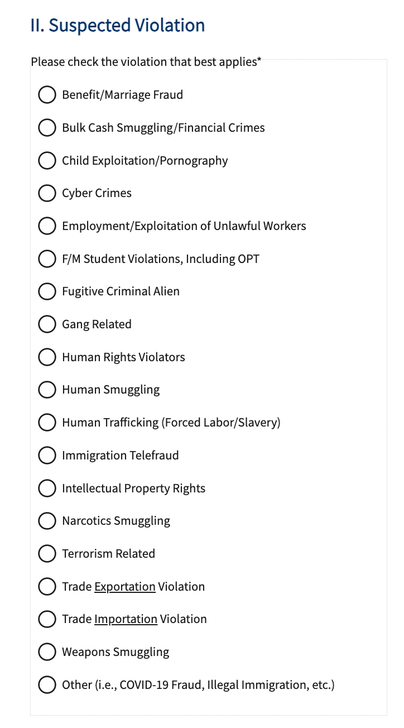
Task: Choose the Human Smuggling radio button
Action: coord(47,390)
